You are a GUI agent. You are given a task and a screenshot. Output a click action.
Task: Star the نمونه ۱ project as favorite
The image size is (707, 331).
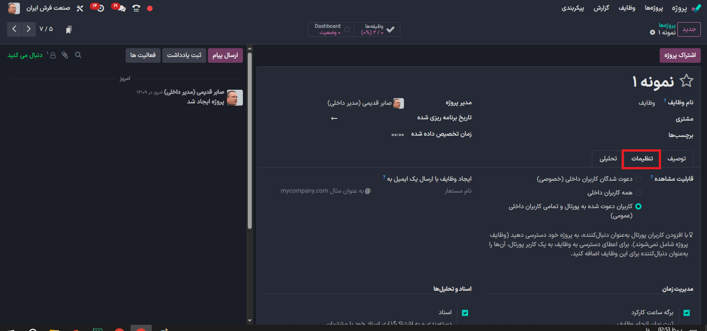pyautogui.click(x=686, y=81)
